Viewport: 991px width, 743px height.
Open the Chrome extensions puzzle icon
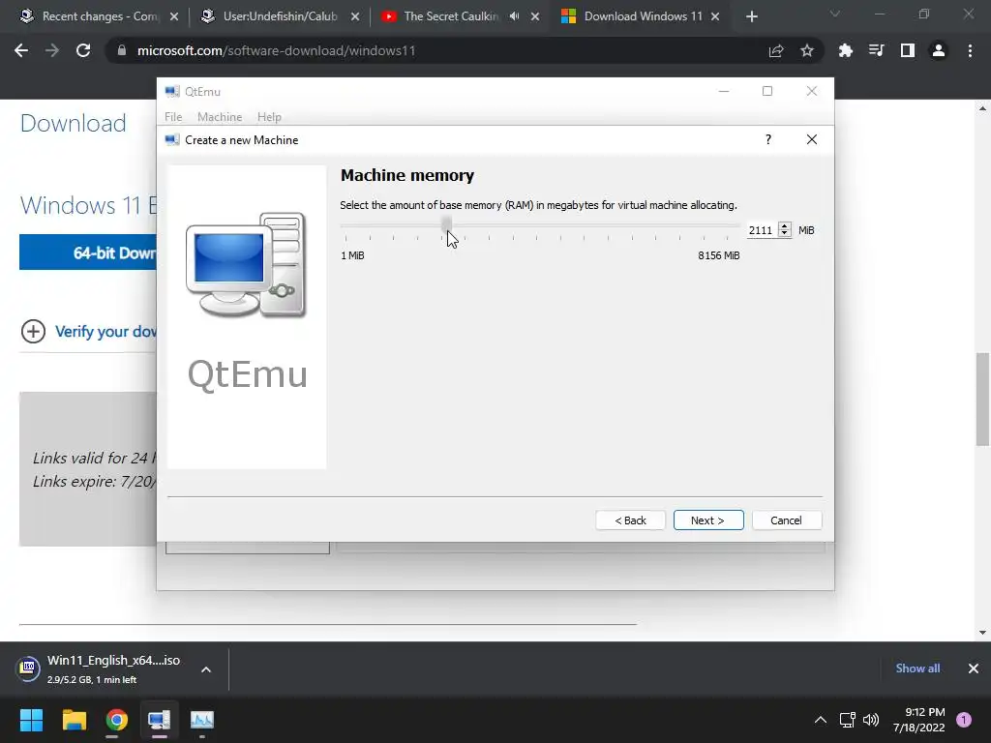(845, 50)
